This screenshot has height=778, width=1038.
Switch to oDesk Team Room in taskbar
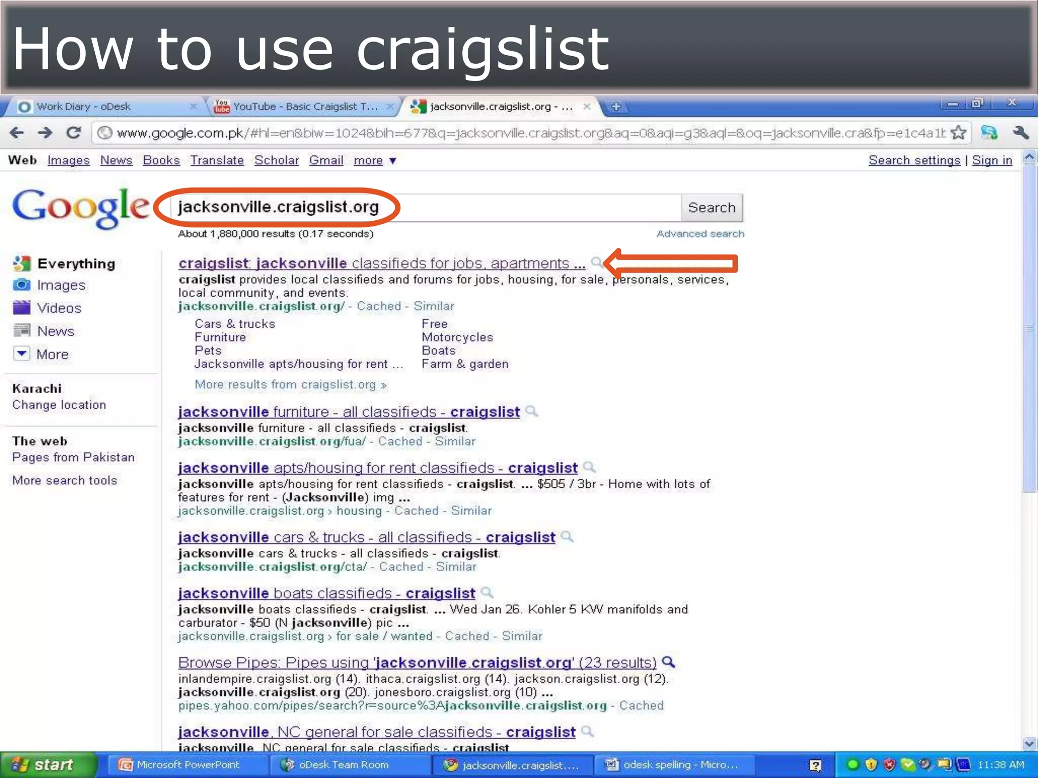350,765
